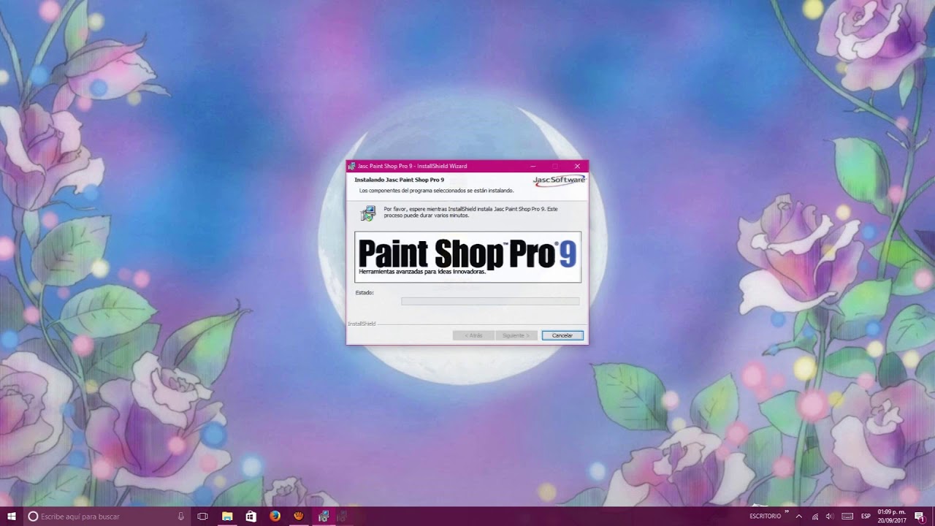Click the computer setup icon in the installer
The height and width of the screenshot is (526, 935).
tap(368, 213)
